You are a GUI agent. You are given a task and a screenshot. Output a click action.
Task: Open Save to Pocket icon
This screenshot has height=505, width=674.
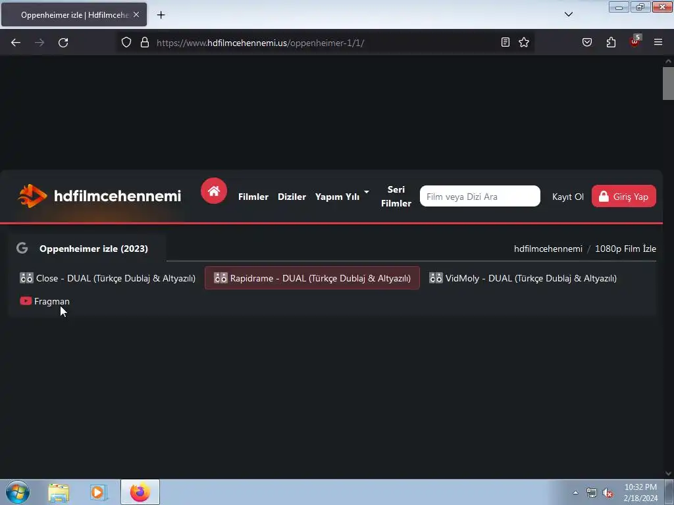point(587,42)
